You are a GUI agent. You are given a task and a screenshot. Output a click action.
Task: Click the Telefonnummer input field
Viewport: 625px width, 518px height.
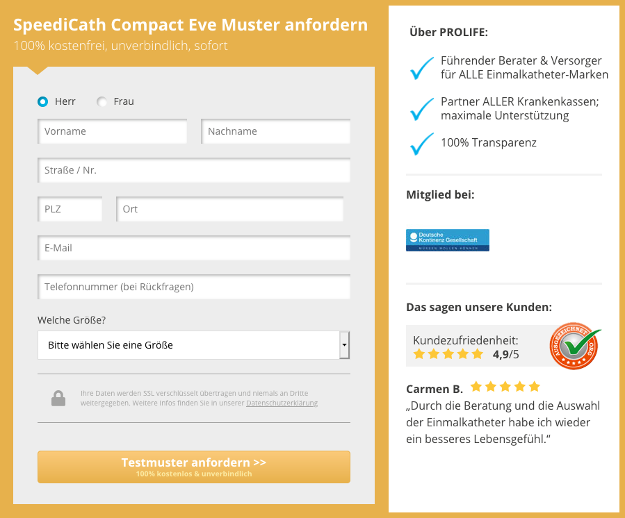(194, 287)
